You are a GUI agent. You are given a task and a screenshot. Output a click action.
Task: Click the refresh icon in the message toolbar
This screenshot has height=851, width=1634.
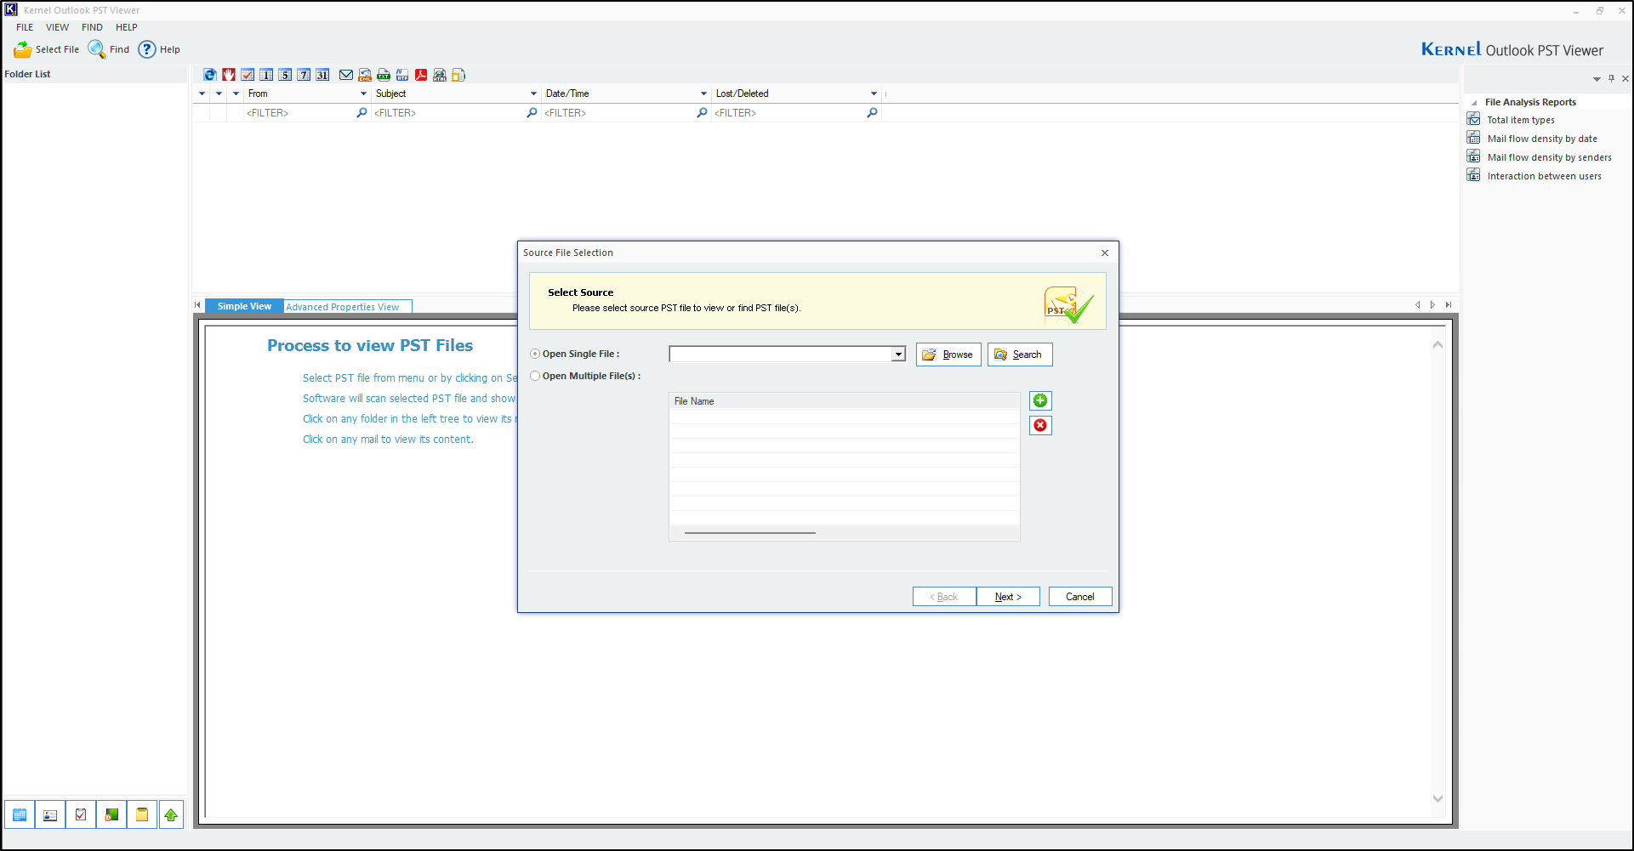(210, 75)
